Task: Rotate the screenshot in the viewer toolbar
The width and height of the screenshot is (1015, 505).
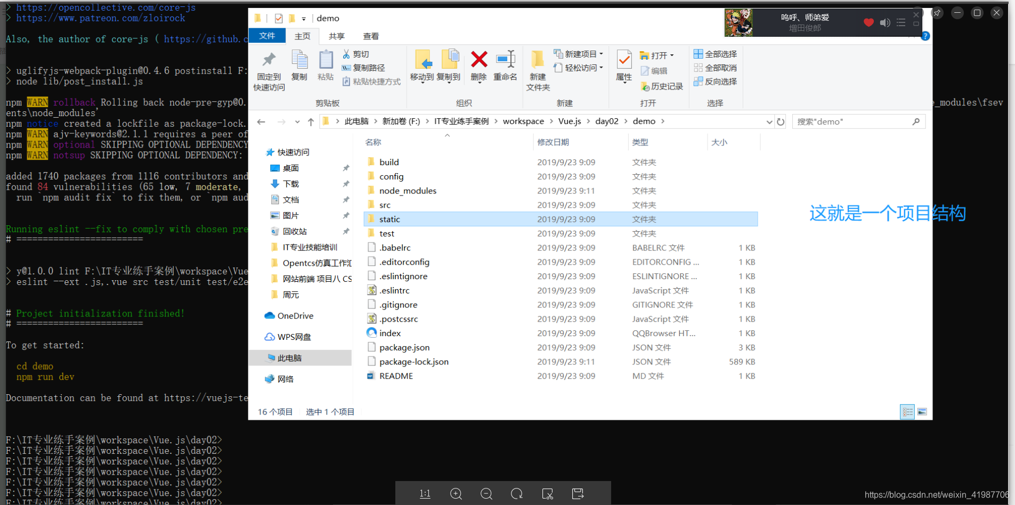Action: click(x=517, y=494)
